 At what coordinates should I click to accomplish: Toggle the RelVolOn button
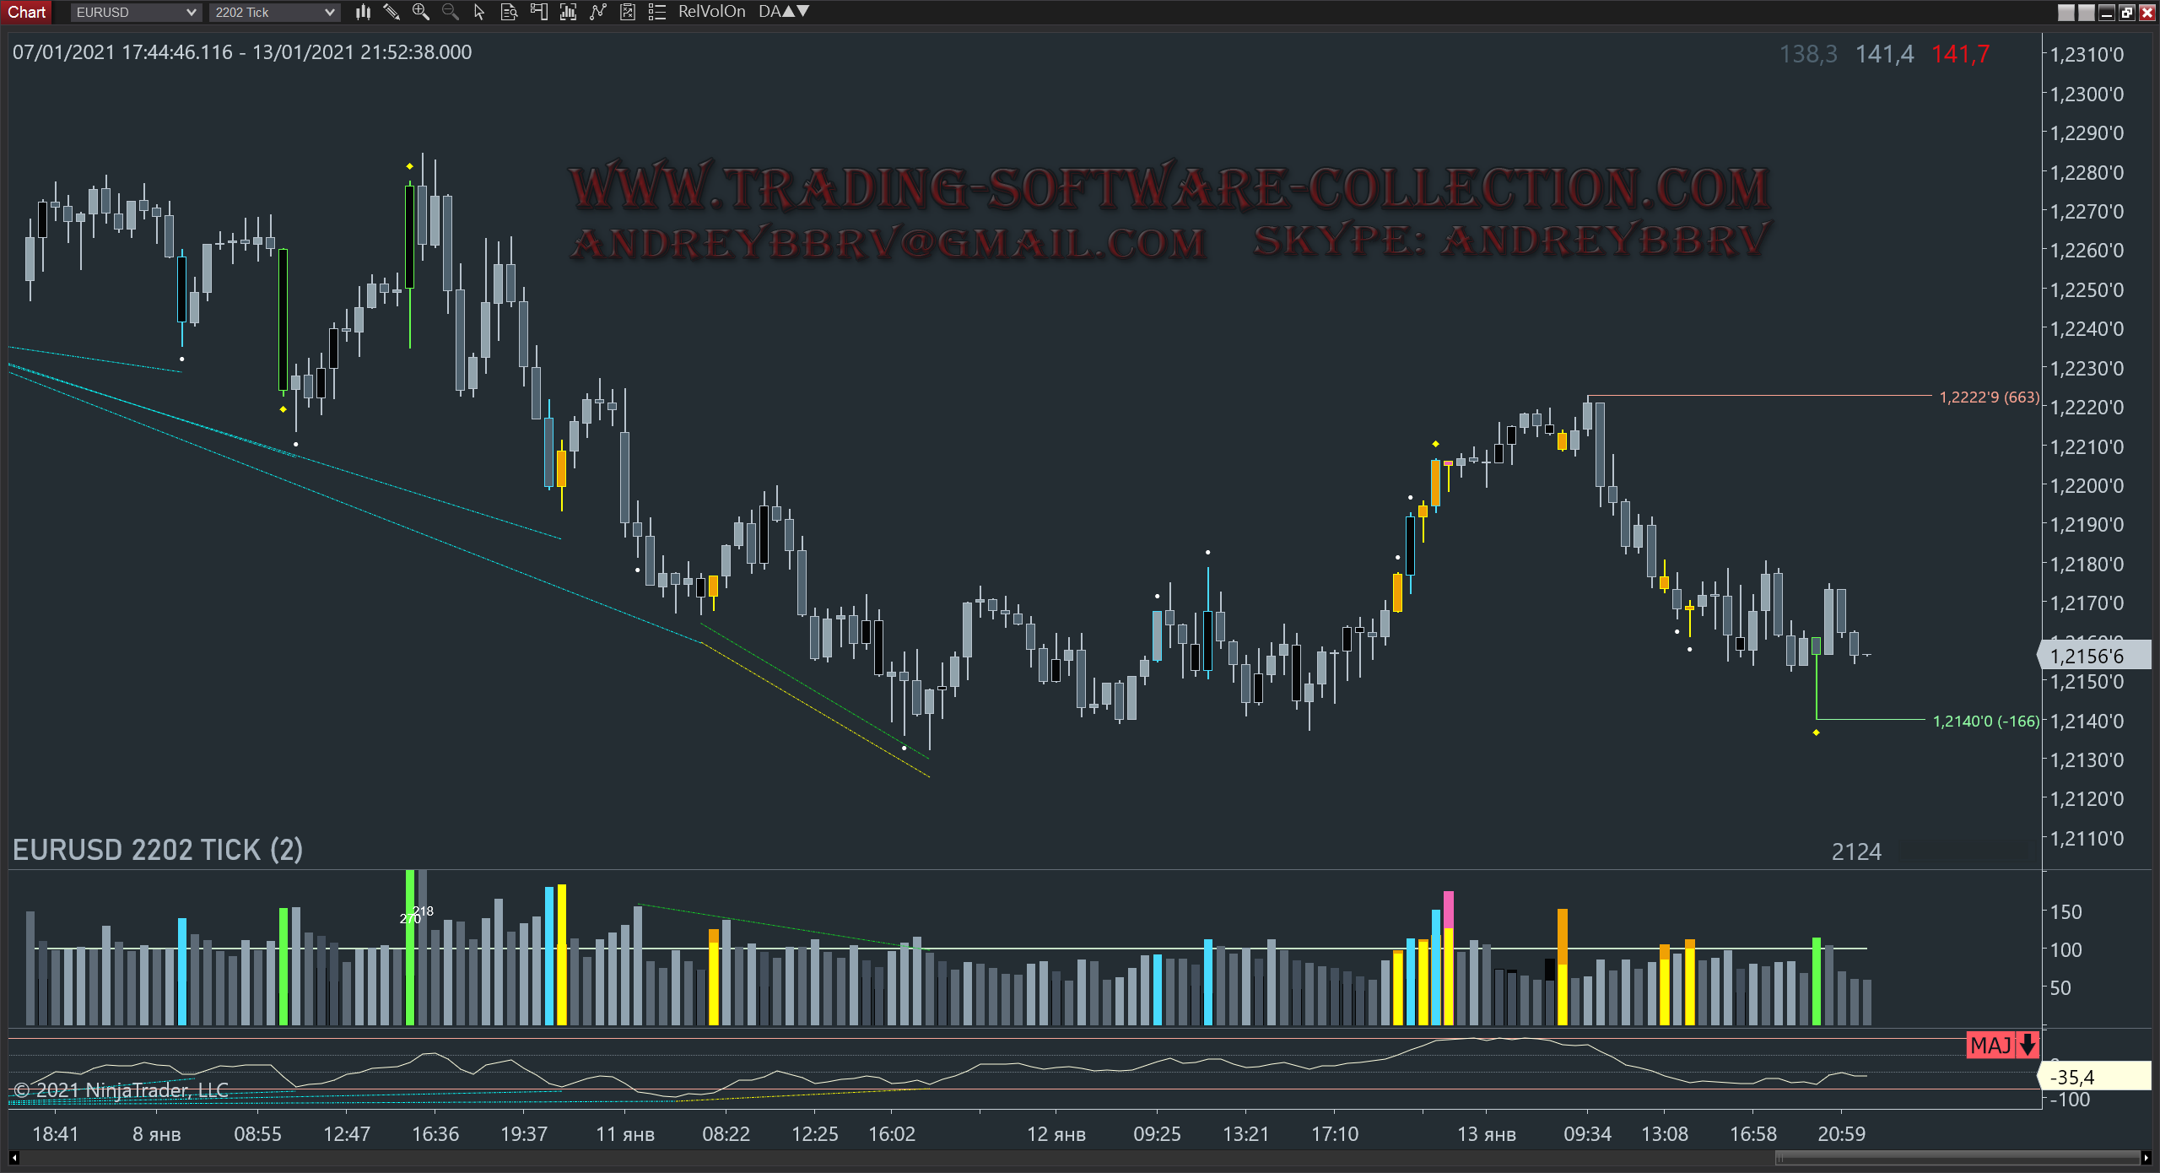click(711, 12)
